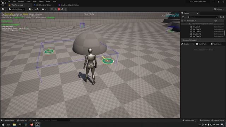Viewport: 226px width, 127px height.
Task: Click the Save level toolbar icon
Action: 3,9
